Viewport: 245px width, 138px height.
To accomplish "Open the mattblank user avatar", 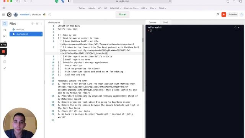I will tap(16, 15).
